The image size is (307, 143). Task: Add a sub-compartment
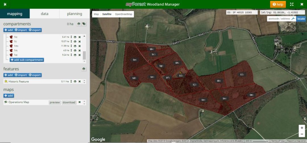click(27, 60)
